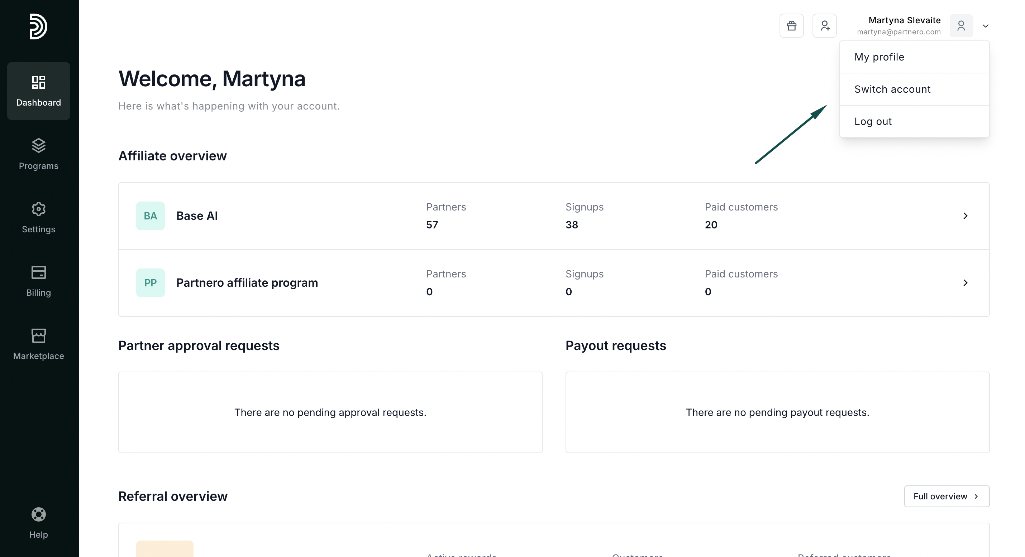
Task: Click the PP program badge
Action: pyautogui.click(x=151, y=283)
